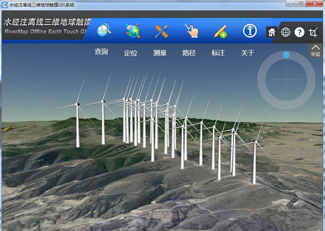Open the 关于 info icon
Image resolution: width=325 pixels, height=231 pixels.
[x=250, y=31]
